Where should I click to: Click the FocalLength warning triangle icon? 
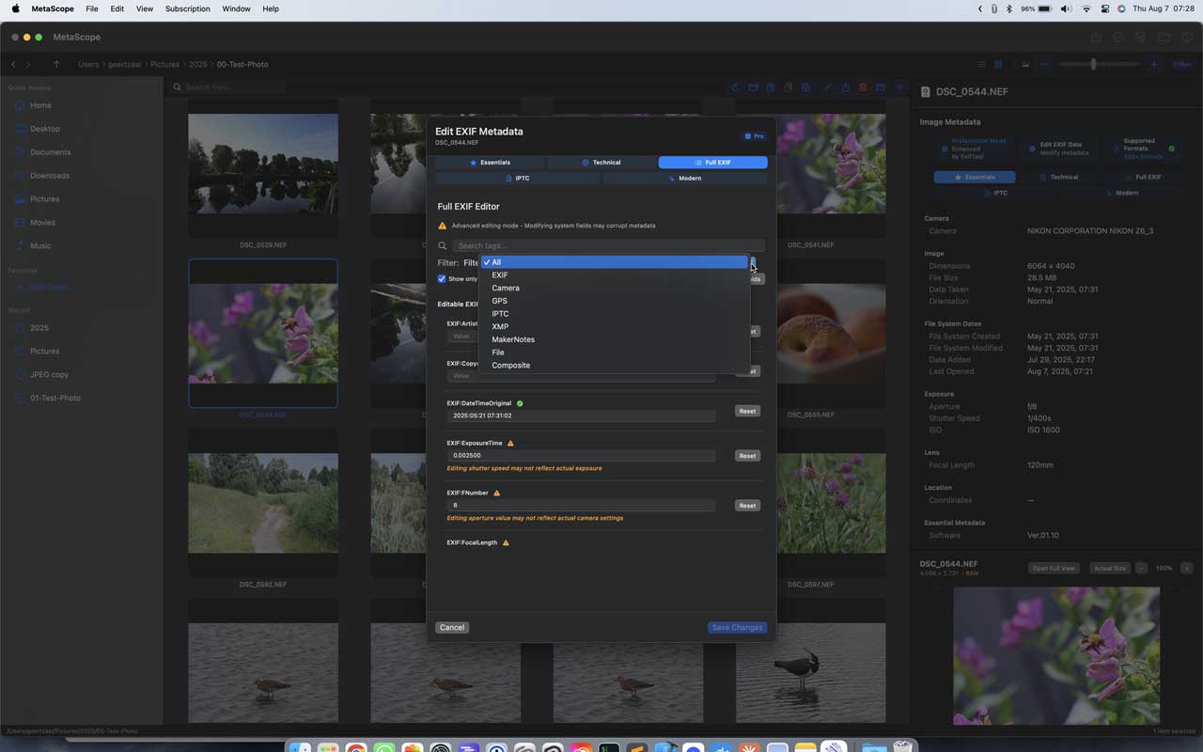506,542
